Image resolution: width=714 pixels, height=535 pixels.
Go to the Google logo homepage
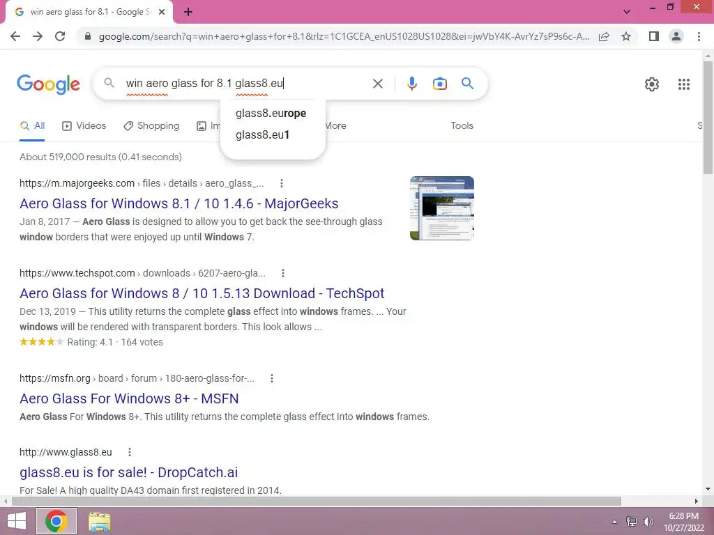pyautogui.click(x=48, y=84)
